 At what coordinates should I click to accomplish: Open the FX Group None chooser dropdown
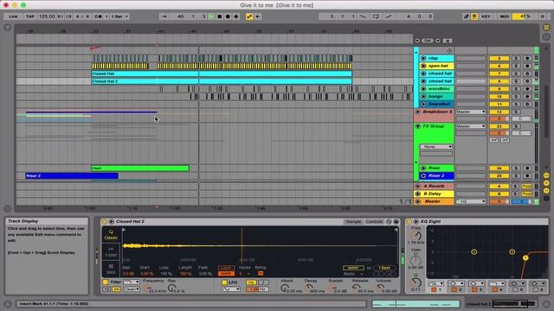(x=436, y=147)
